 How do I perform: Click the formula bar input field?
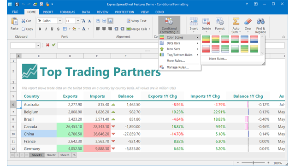pyautogui.click(x=107, y=45)
